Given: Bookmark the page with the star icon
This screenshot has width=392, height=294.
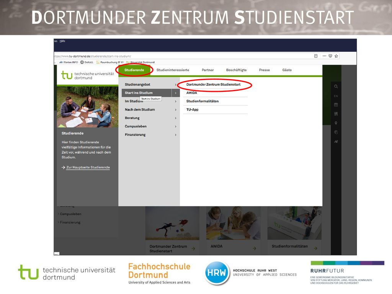Looking at the screenshot, I should (336, 56).
